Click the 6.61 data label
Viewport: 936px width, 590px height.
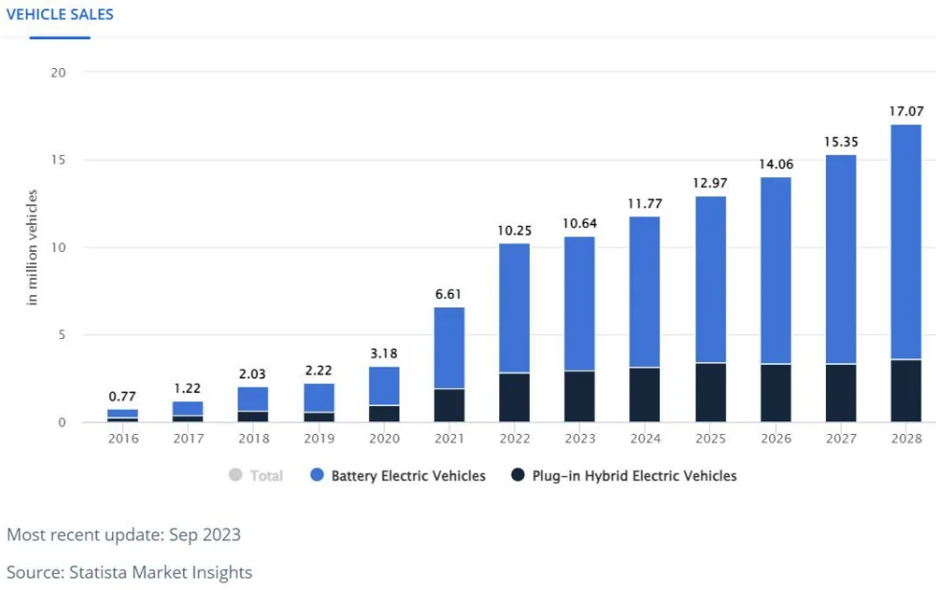448,295
